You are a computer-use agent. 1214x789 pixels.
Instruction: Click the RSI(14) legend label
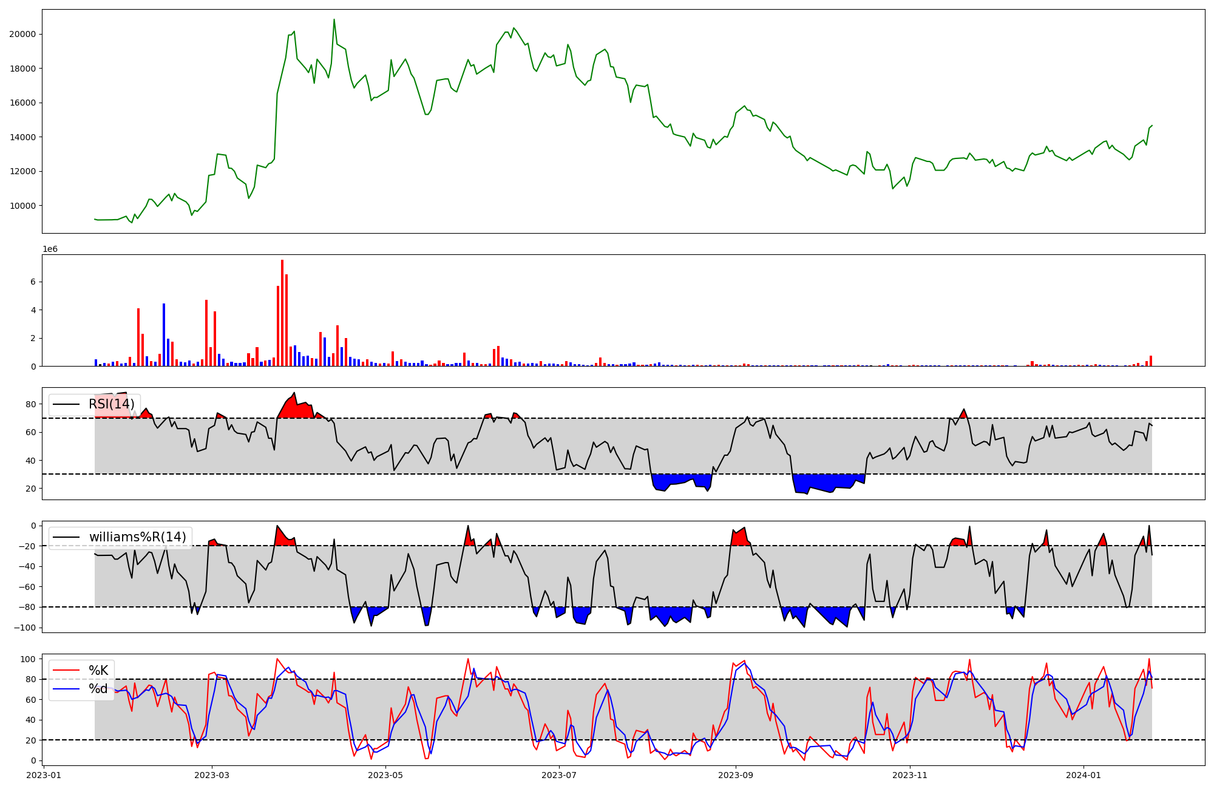[x=112, y=404]
